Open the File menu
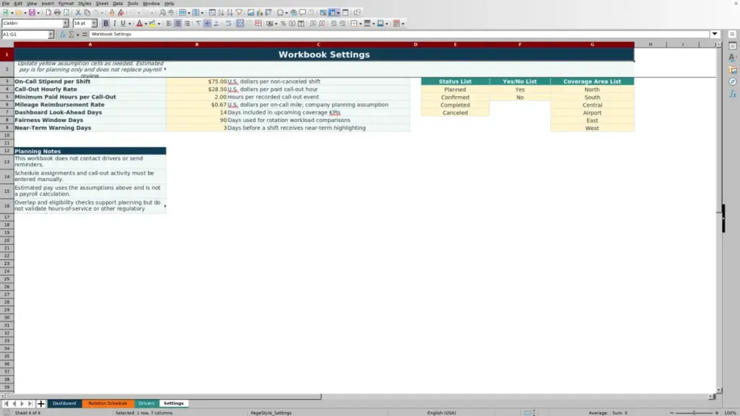The height and width of the screenshot is (416, 740). [6, 4]
